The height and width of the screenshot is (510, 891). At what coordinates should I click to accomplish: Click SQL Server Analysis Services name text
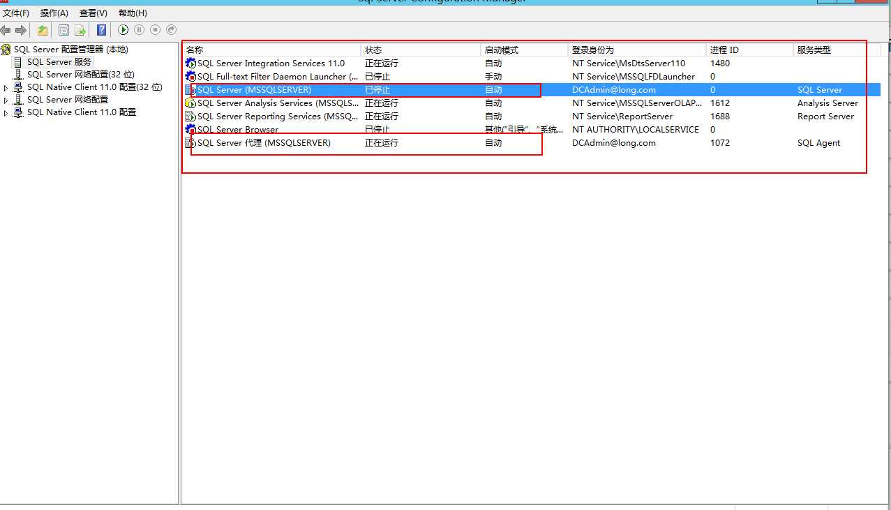(279, 103)
